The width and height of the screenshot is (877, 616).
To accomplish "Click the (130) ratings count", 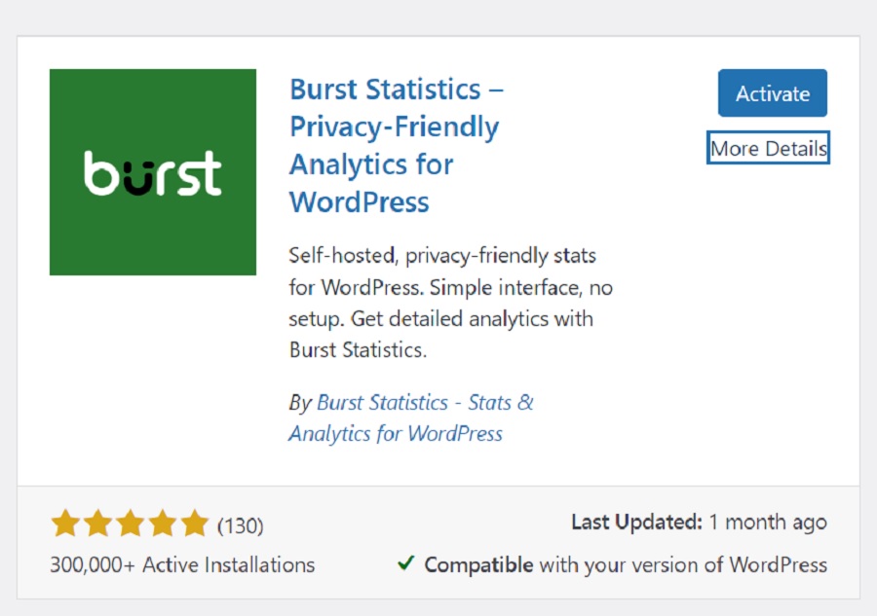I will tap(241, 524).
